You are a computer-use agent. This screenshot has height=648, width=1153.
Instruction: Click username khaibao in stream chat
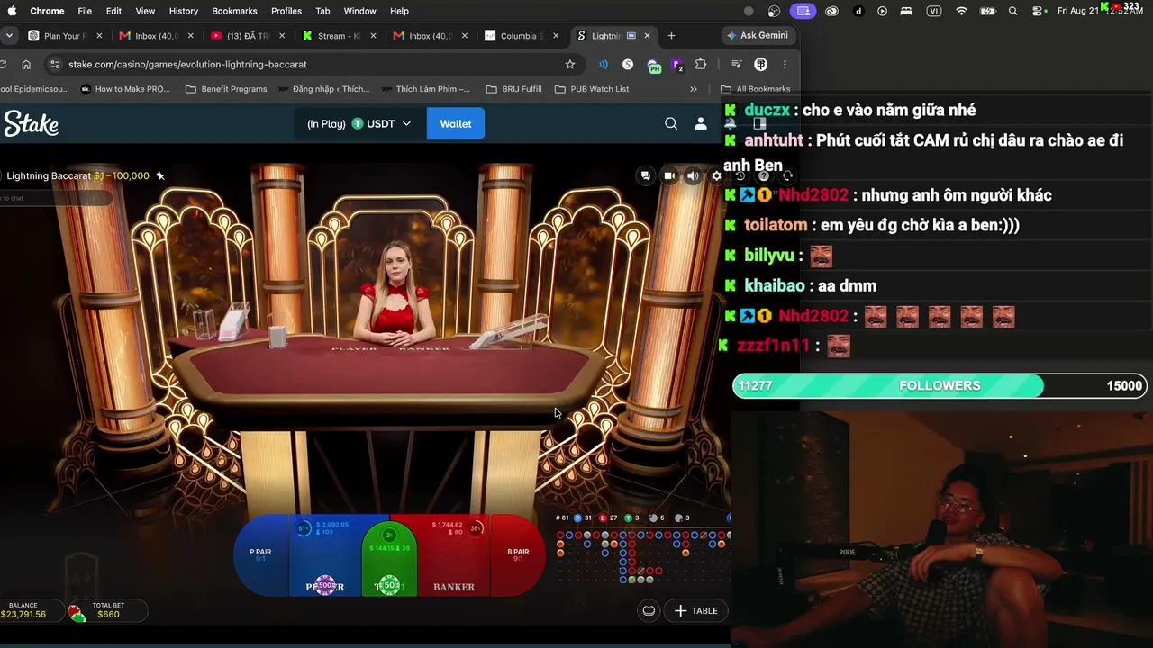tap(775, 285)
